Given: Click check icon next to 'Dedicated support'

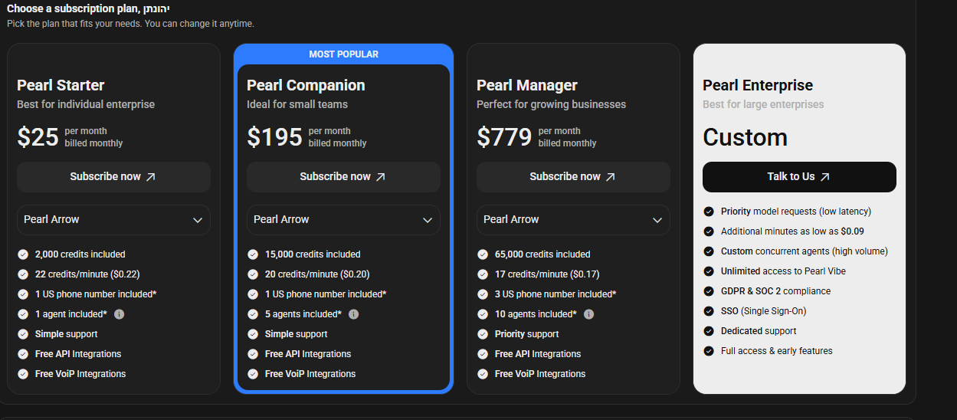Looking at the screenshot, I should point(709,331).
